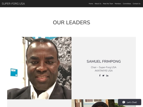Click the AKATAKYIE USA text
The width and height of the screenshot is (143, 107).
[x=104, y=71]
